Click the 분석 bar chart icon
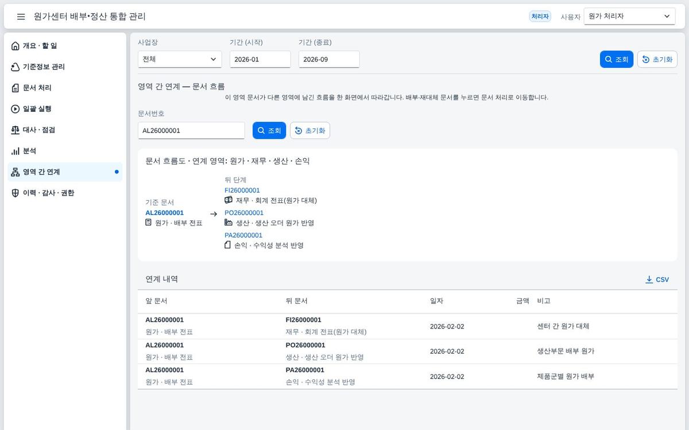The image size is (689, 430). [x=16, y=151]
